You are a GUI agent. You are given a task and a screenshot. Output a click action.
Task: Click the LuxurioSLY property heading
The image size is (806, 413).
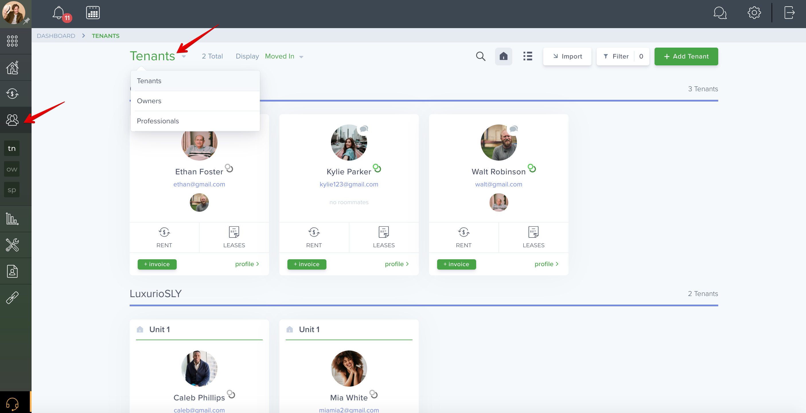pyautogui.click(x=155, y=293)
